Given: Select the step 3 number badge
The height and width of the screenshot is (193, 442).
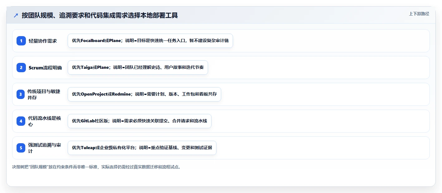Looking at the screenshot, I should (x=21, y=94).
